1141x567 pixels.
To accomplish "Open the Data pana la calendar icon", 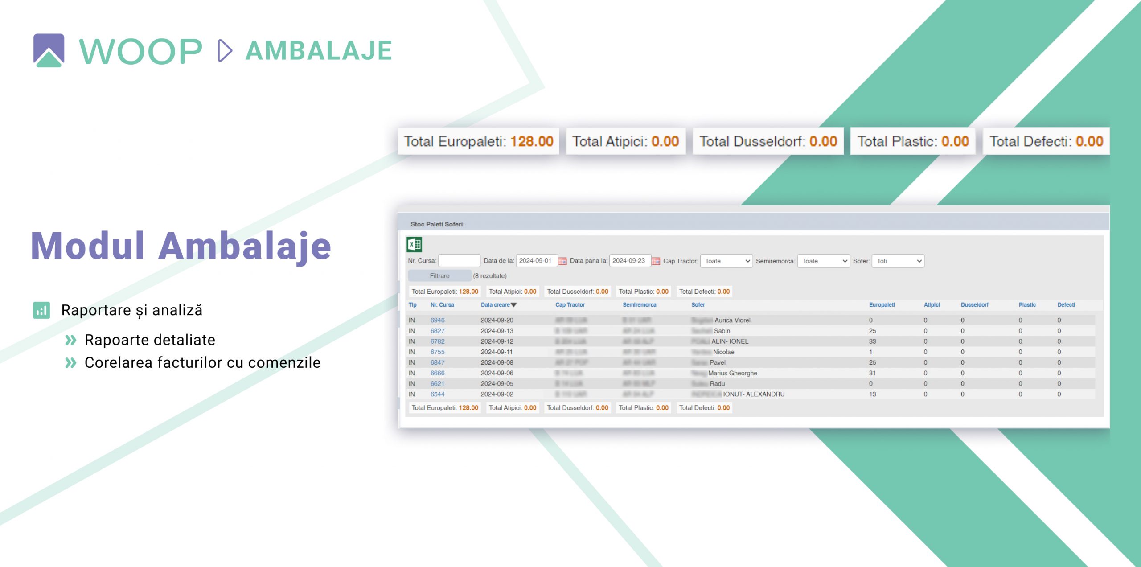I will click(656, 261).
